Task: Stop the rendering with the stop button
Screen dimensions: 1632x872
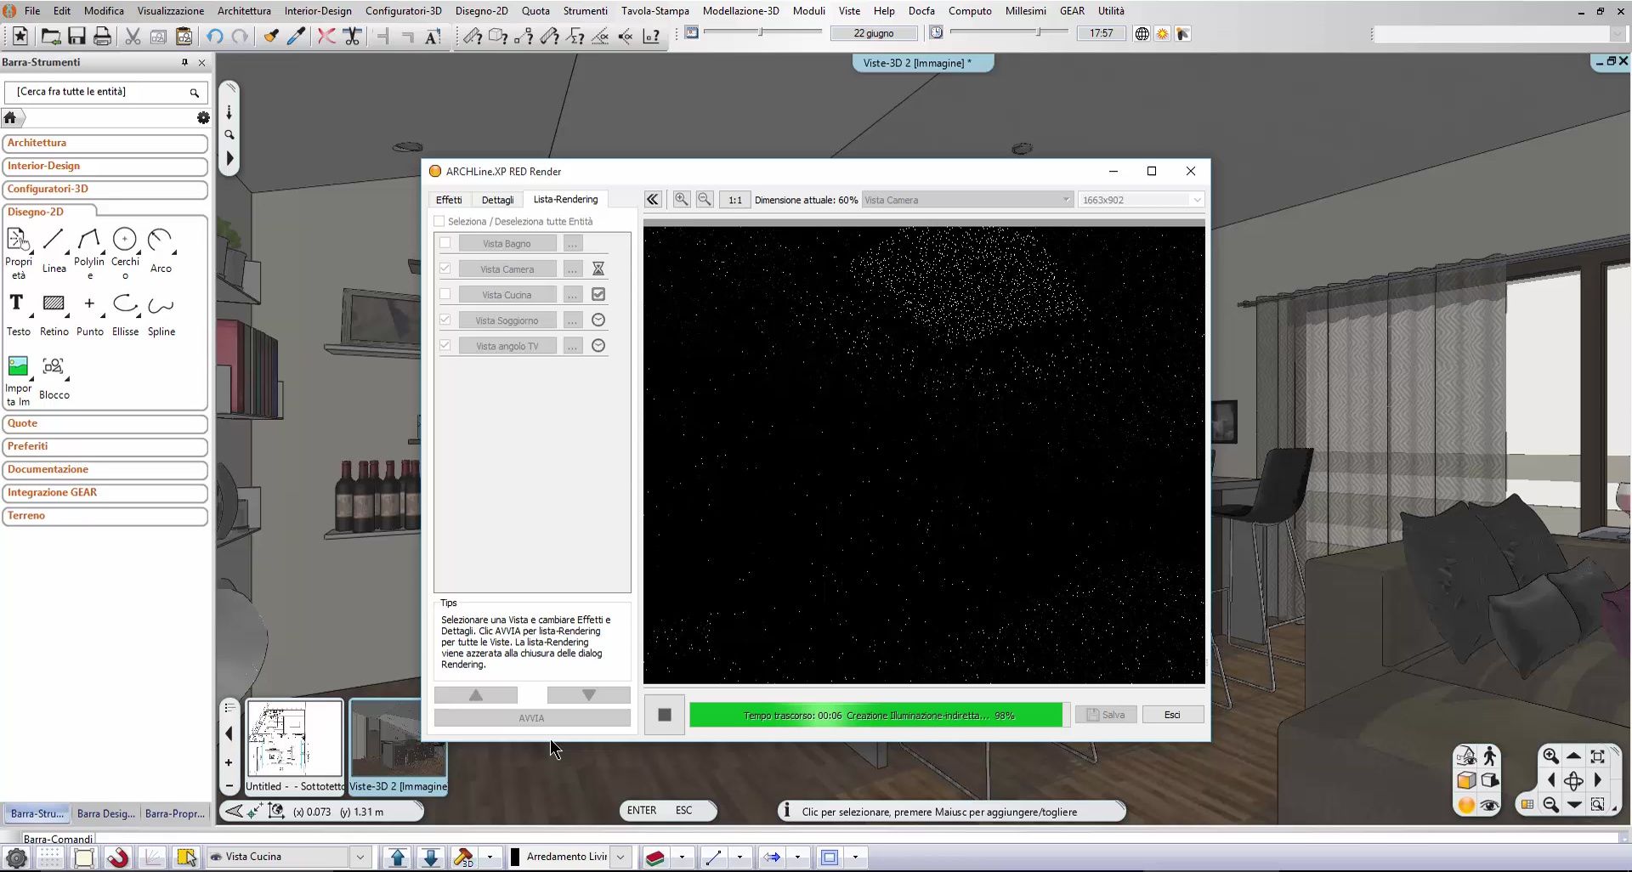Action: coord(665,715)
